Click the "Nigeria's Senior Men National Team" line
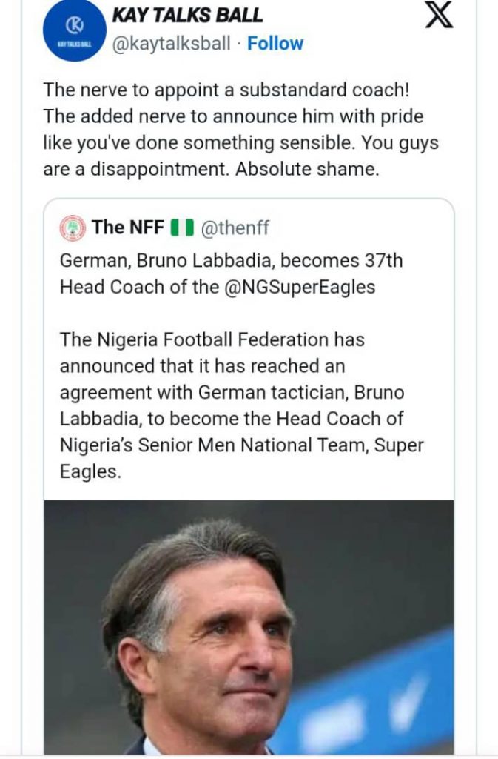This screenshot has height=759, width=498. pyautogui.click(x=242, y=445)
